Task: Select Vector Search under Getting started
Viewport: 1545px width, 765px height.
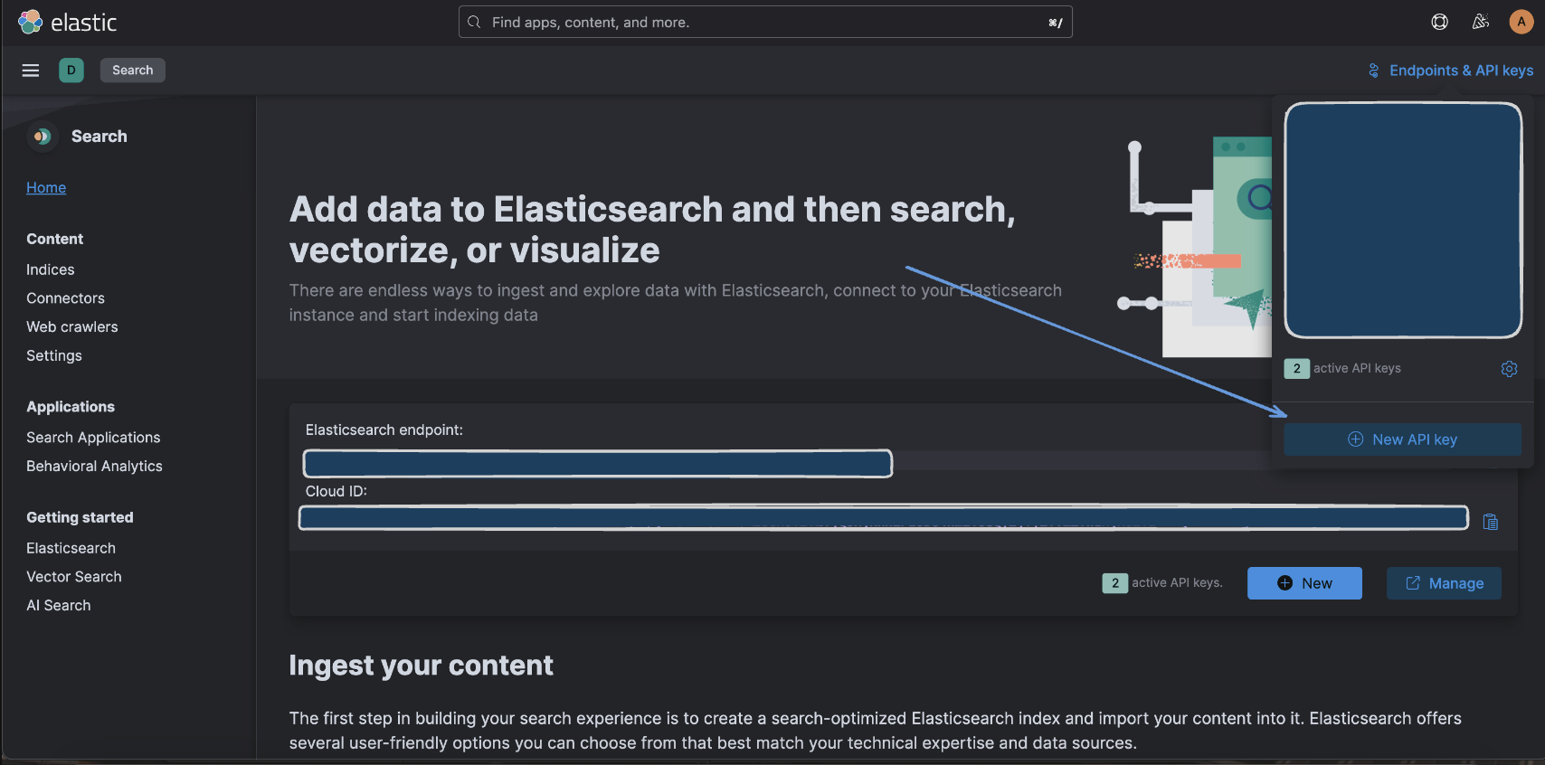Action: click(x=74, y=577)
